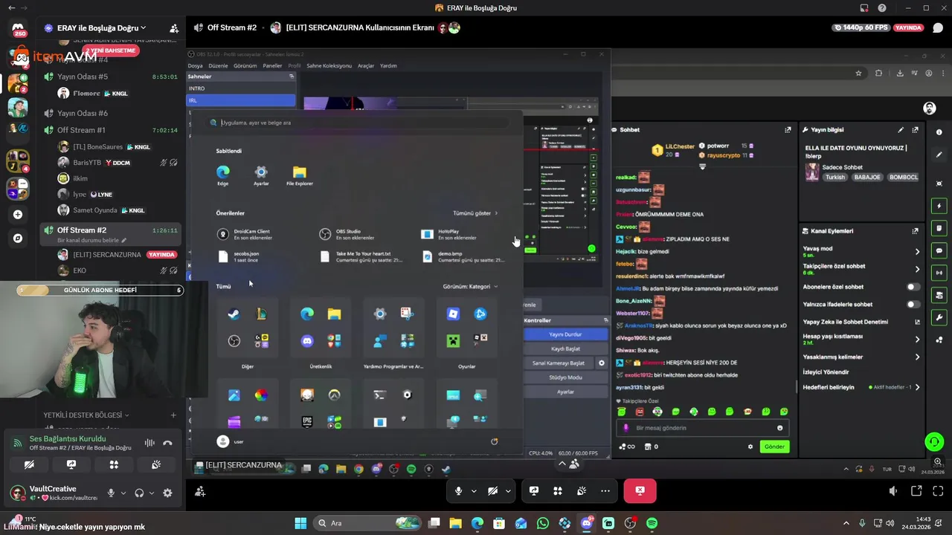Click Yayını Durdur button in OBS
The image size is (952, 535).
click(x=565, y=334)
